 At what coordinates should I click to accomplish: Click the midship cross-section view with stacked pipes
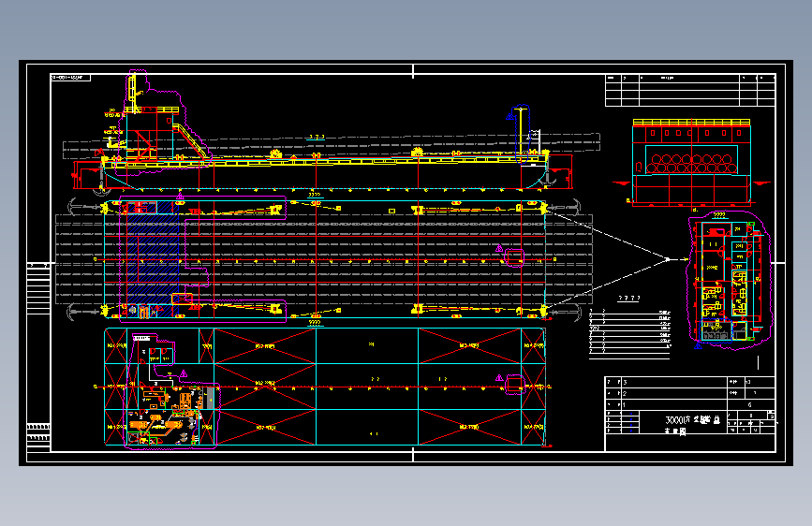(691, 162)
